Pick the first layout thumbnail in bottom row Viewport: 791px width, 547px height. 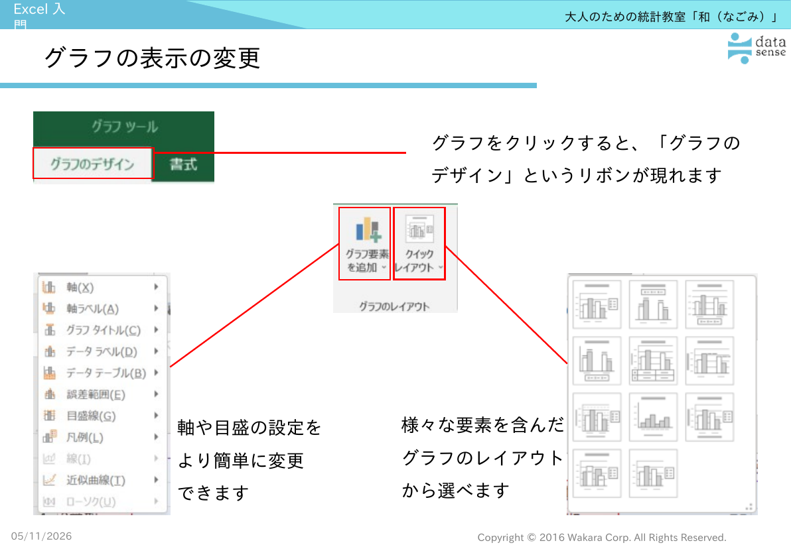click(x=597, y=473)
